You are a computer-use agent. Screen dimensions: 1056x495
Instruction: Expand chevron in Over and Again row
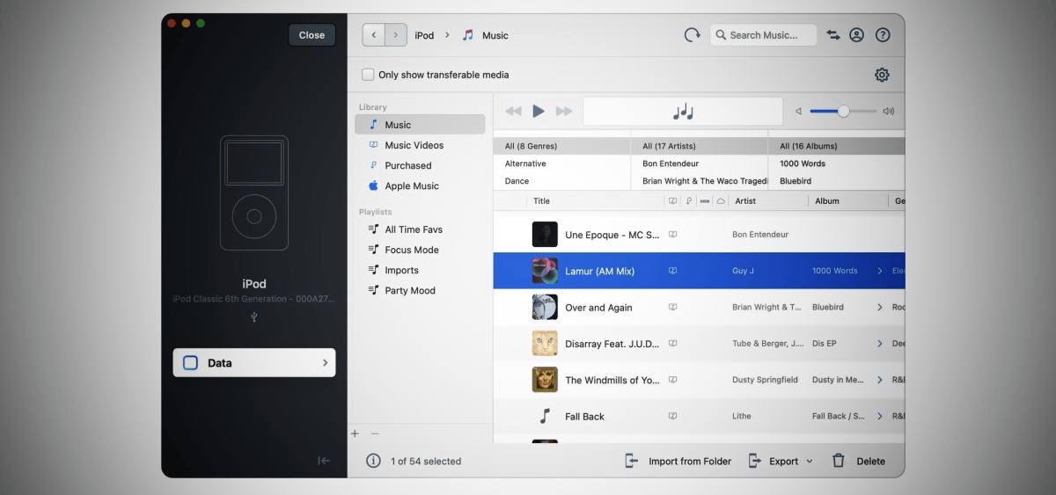(880, 308)
